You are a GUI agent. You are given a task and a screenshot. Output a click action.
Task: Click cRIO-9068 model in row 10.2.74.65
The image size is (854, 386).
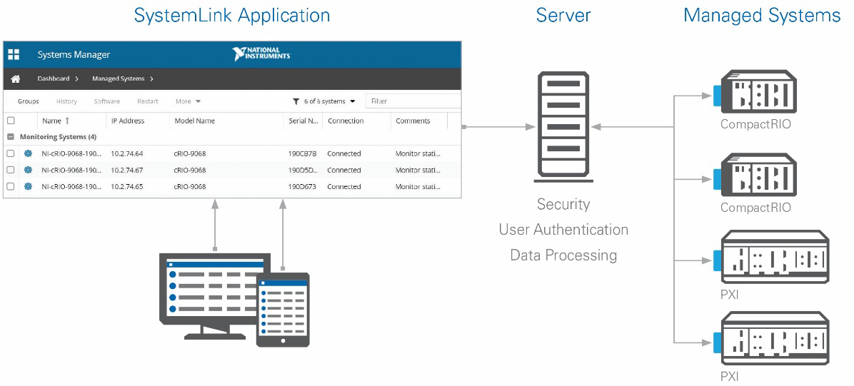pos(190,186)
